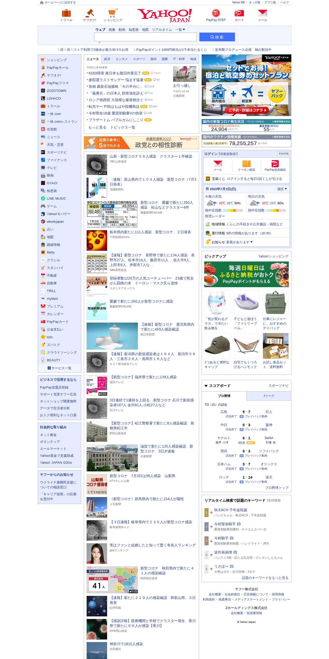Open the プライバシー footer link
The height and width of the screenshot is (659, 329).
pyautogui.click(x=281, y=599)
